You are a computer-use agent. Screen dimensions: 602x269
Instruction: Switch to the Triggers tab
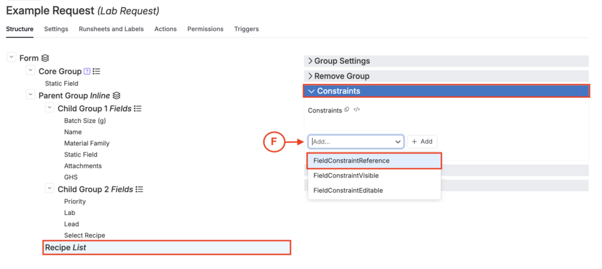[x=246, y=29]
